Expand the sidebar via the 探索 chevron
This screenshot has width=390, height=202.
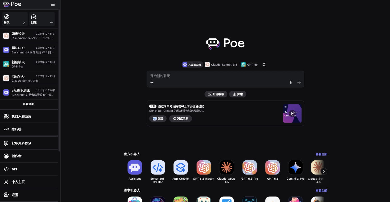(24, 23)
